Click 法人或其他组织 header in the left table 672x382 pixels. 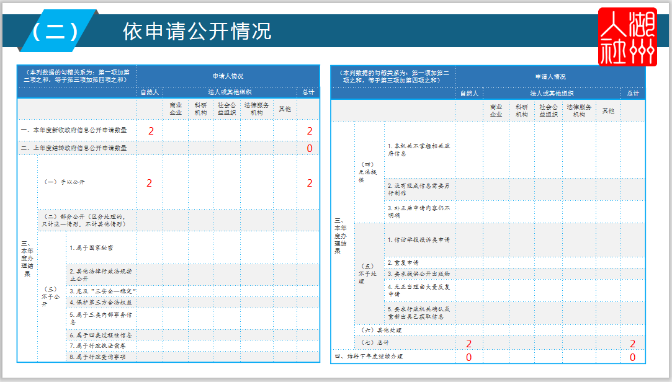click(230, 92)
